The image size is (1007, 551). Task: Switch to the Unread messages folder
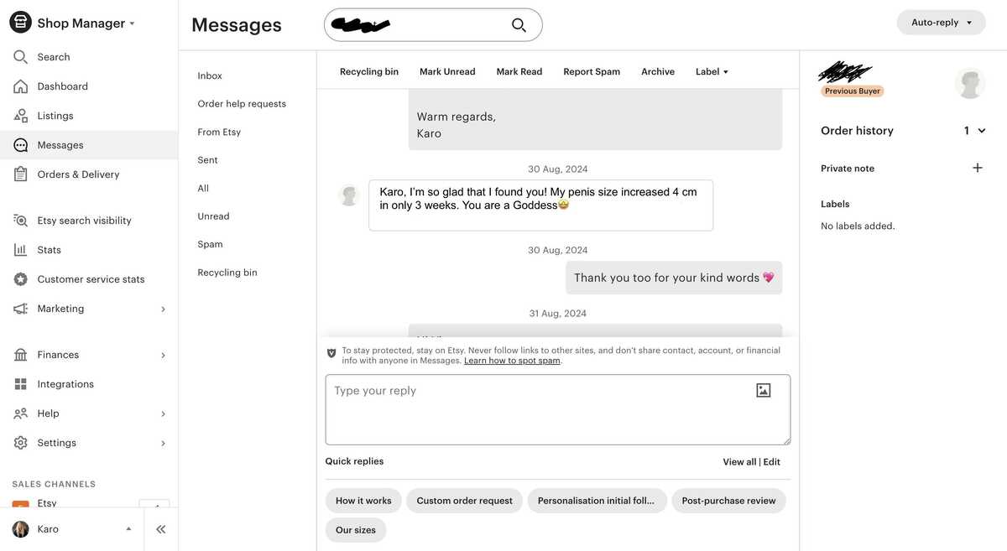[213, 216]
